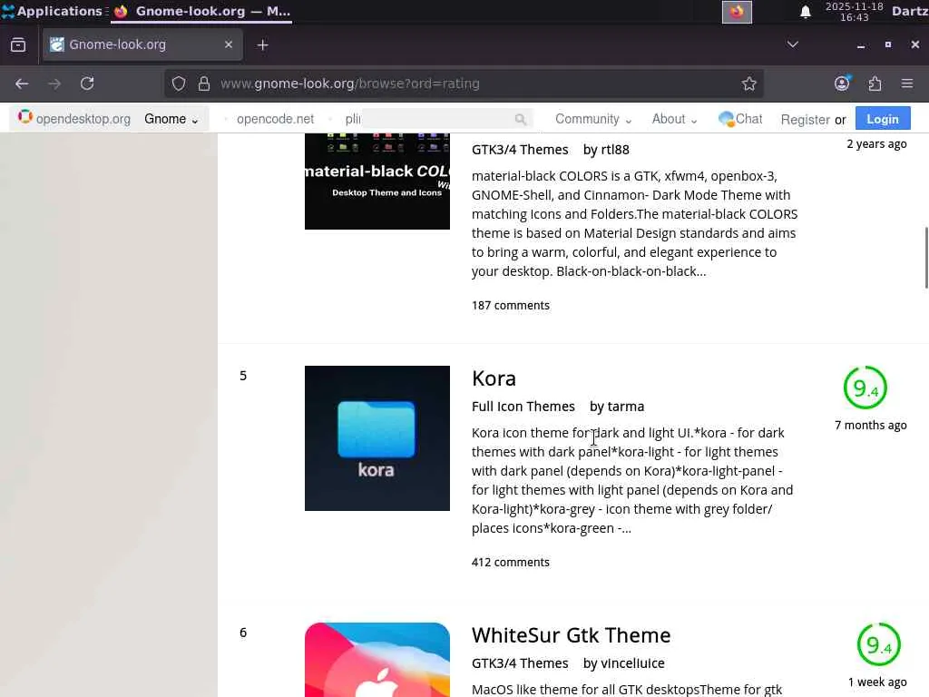Open the Full Icon Themes category
This screenshot has height=697, width=929.
[x=523, y=407]
